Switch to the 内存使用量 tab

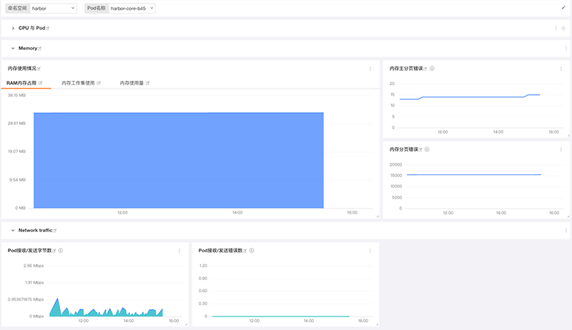click(132, 83)
